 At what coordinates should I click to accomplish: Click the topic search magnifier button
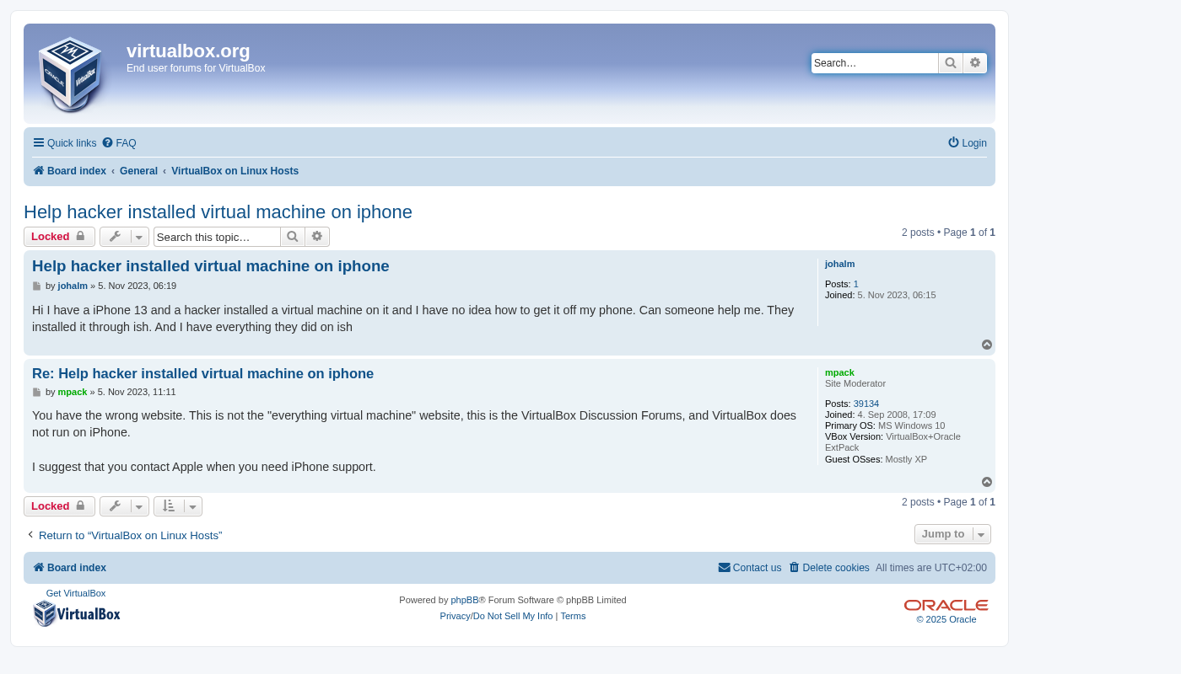pyautogui.click(x=293, y=237)
